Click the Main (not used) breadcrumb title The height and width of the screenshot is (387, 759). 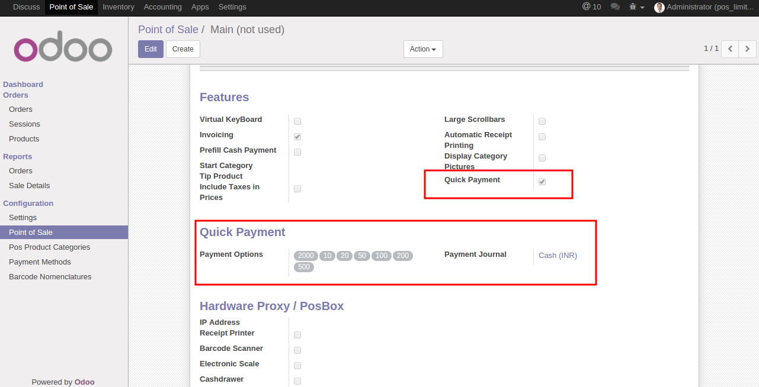[x=247, y=30]
